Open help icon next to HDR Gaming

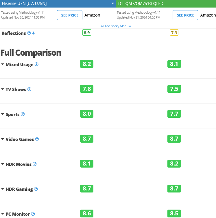point(36,189)
